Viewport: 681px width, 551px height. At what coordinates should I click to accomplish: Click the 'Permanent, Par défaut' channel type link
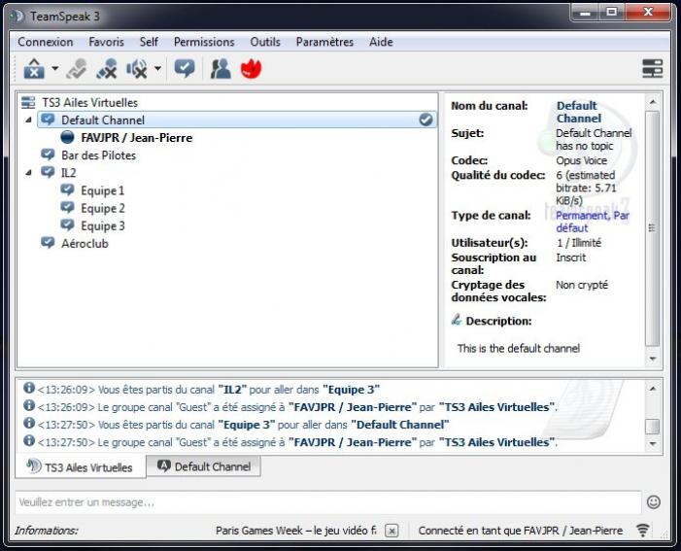pyautogui.click(x=593, y=222)
